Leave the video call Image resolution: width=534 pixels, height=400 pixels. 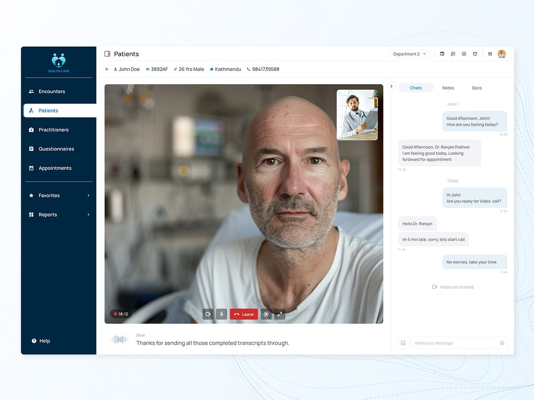pos(244,314)
